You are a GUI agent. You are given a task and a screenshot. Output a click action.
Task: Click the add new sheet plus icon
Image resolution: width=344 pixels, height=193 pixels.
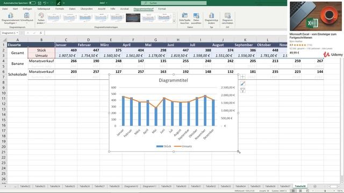tap(315, 187)
